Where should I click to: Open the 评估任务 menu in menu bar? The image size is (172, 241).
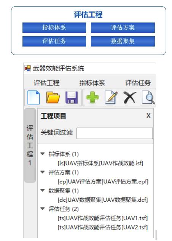tap(138, 83)
